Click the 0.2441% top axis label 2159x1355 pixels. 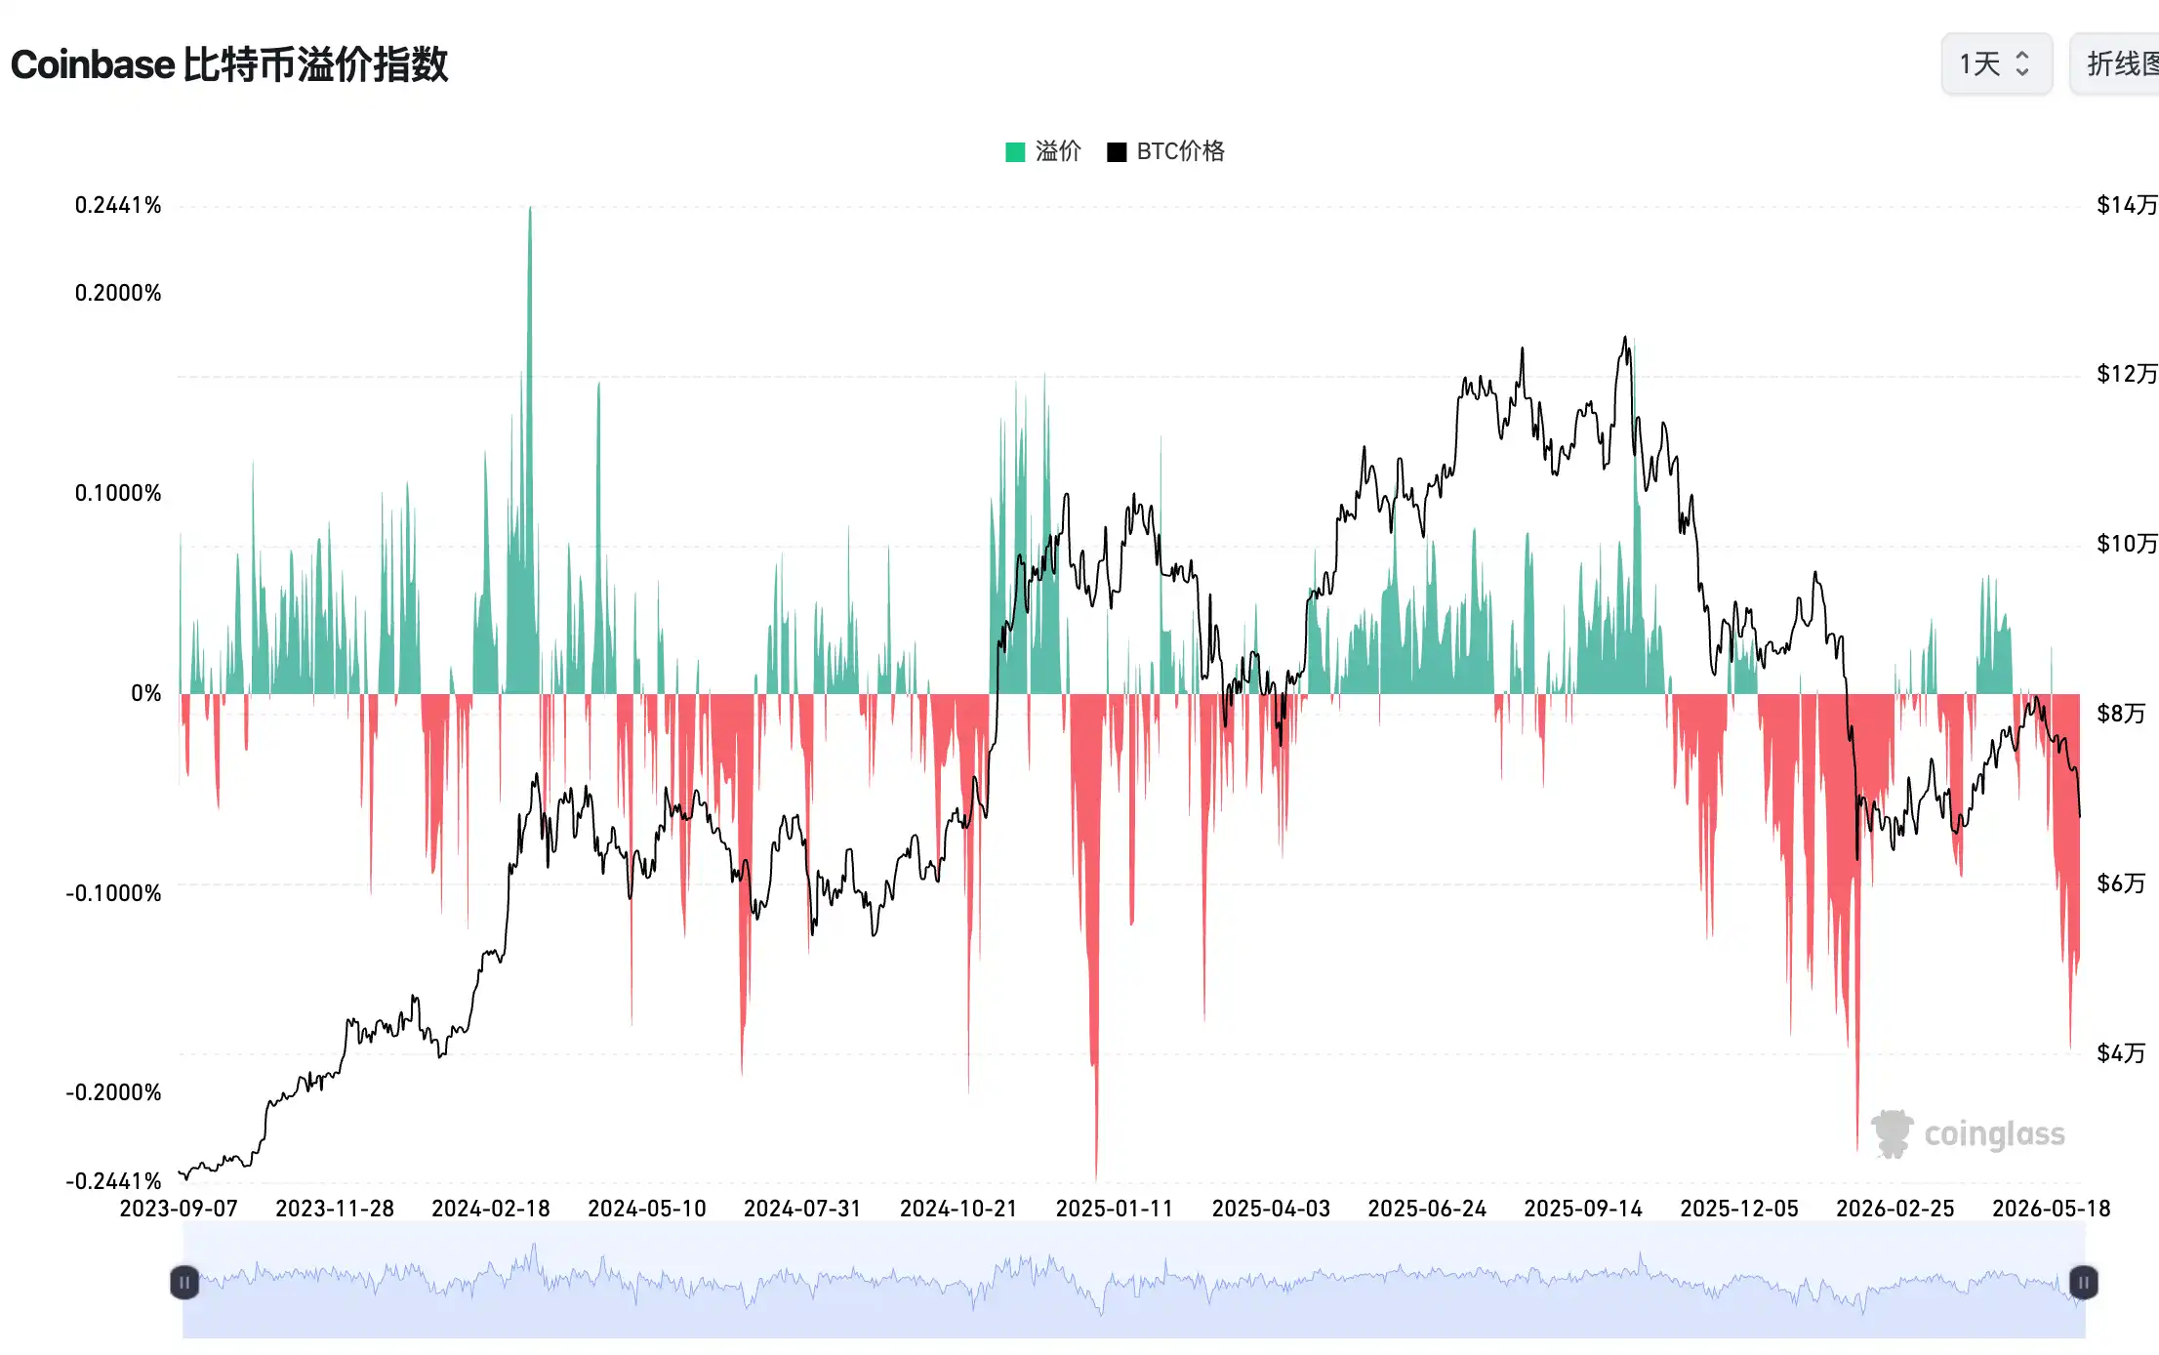[118, 205]
